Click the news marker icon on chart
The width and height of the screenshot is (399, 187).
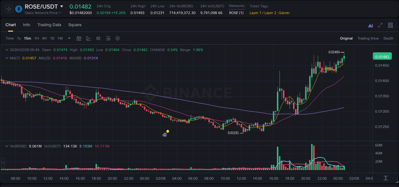pyautogui.click(x=165, y=135)
